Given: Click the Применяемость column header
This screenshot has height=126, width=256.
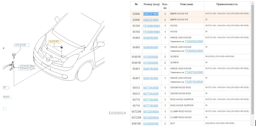Looking at the screenshot, I should tap(227, 5).
